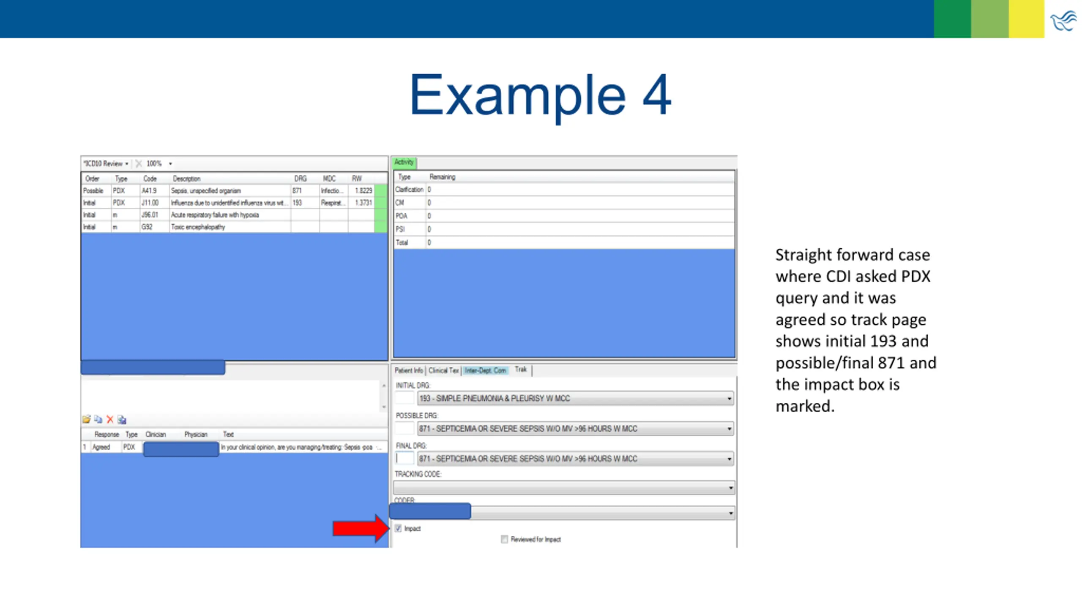
Task: Check the Reviewed for Impact checkbox
Action: coord(504,539)
